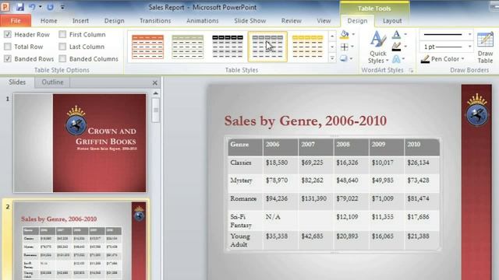Activate the Draw Table tool
Viewport: 499px width, 280px height.
click(485, 47)
